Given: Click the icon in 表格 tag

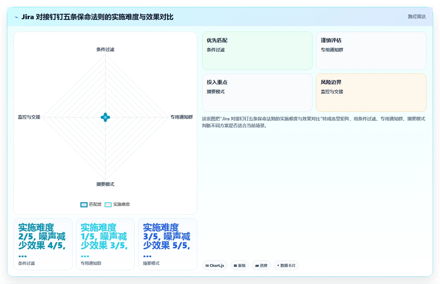Looking at the screenshot, I should click(x=235, y=265).
